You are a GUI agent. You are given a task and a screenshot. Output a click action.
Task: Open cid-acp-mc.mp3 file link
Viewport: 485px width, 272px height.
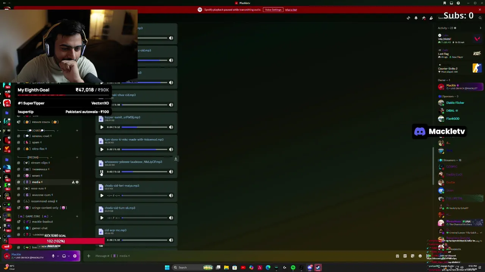click(116, 230)
